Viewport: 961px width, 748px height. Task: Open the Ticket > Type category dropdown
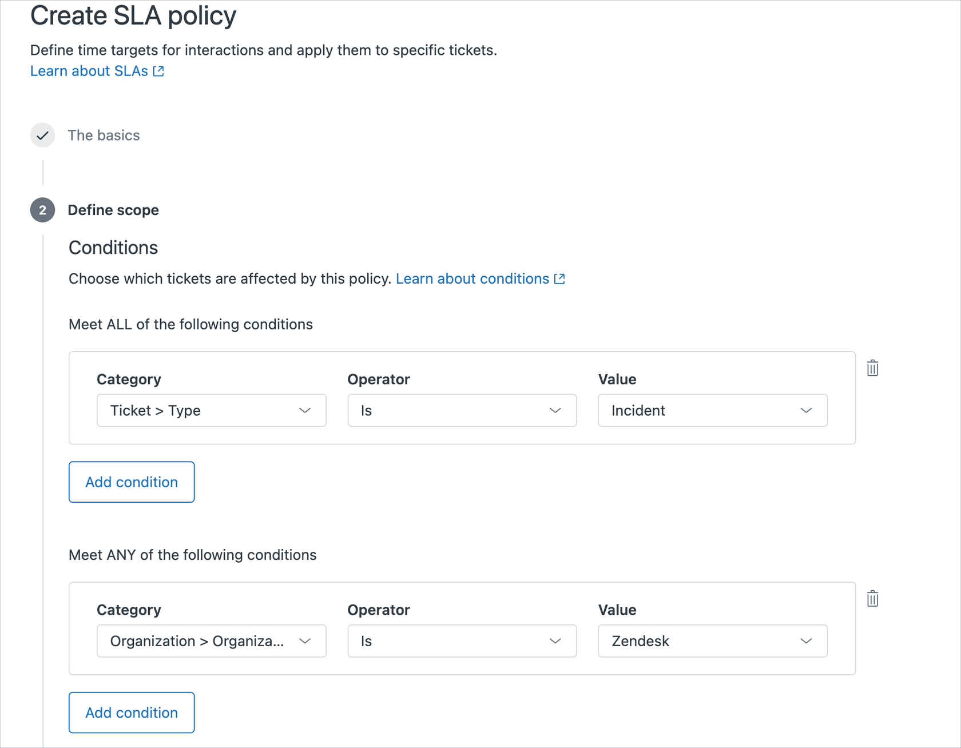[211, 410]
